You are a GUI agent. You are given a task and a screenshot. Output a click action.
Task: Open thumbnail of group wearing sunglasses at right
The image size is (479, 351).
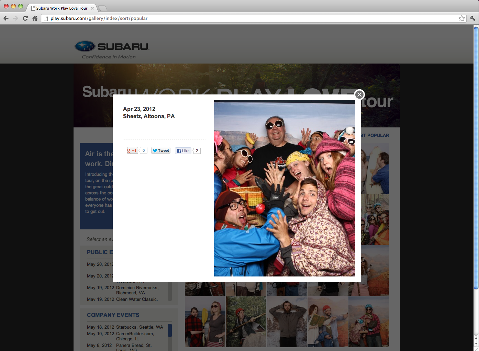tap(375, 219)
